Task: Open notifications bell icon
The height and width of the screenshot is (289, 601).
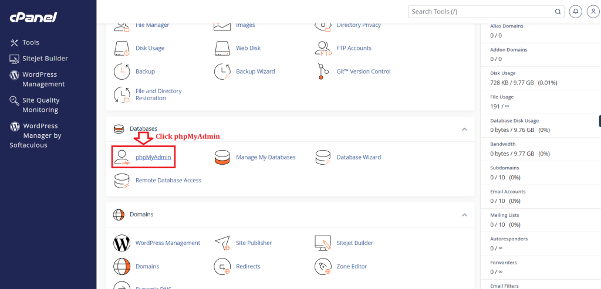Action: [575, 12]
